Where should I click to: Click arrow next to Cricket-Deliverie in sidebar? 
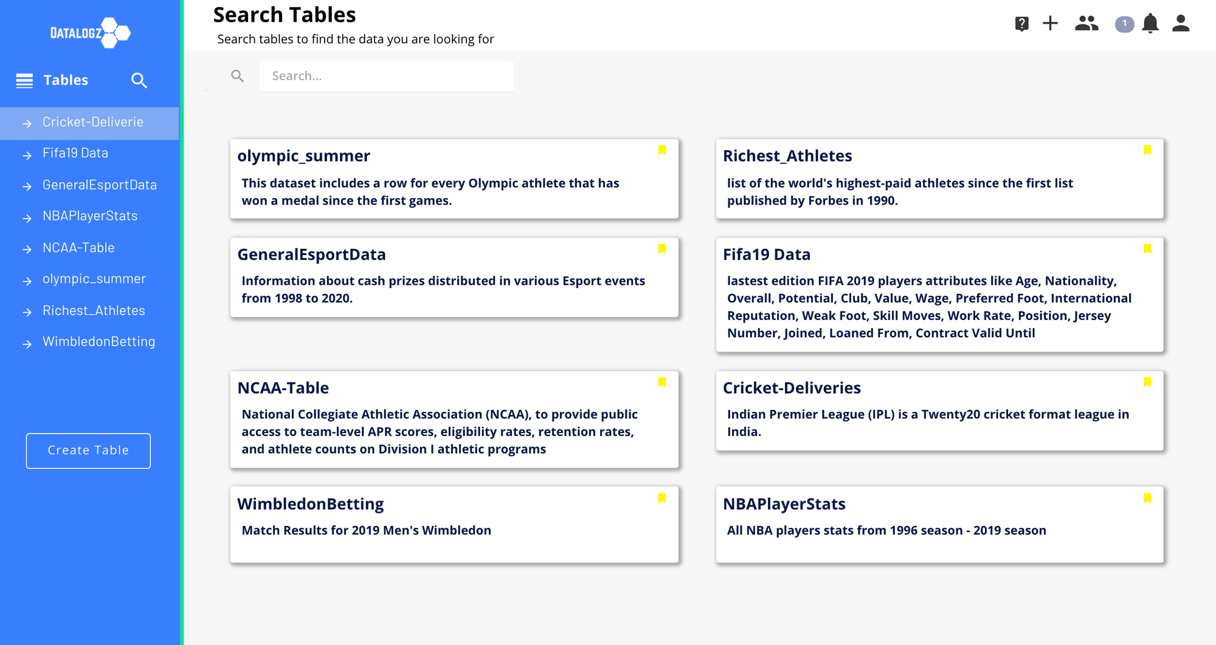pyautogui.click(x=27, y=124)
